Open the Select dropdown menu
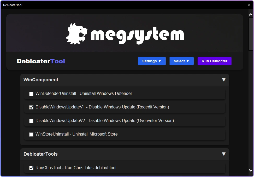The height and width of the screenshot is (177, 254). tap(181, 61)
